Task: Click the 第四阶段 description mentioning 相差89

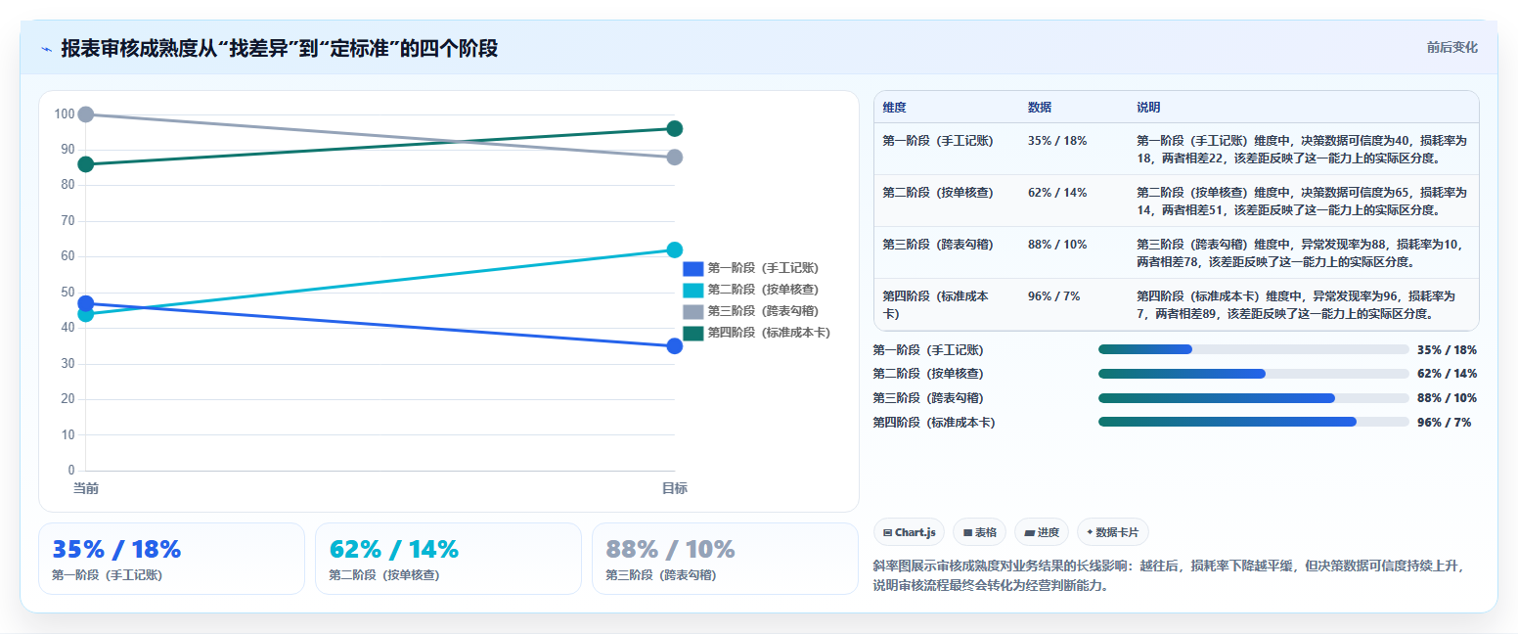Action: (x=1296, y=304)
